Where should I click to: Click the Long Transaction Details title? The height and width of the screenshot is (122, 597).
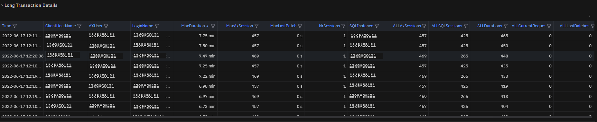pyautogui.click(x=31, y=5)
